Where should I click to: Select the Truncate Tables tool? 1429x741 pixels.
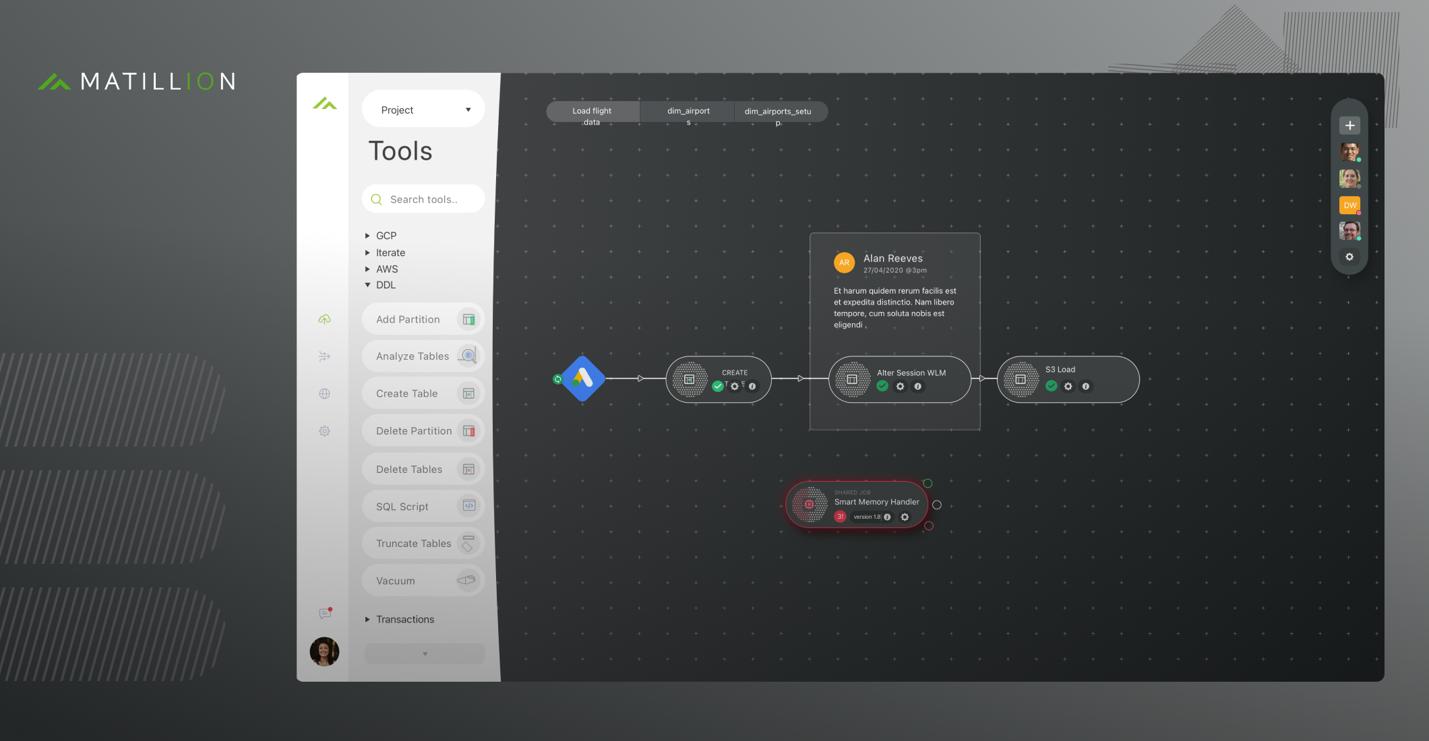pos(423,543)
